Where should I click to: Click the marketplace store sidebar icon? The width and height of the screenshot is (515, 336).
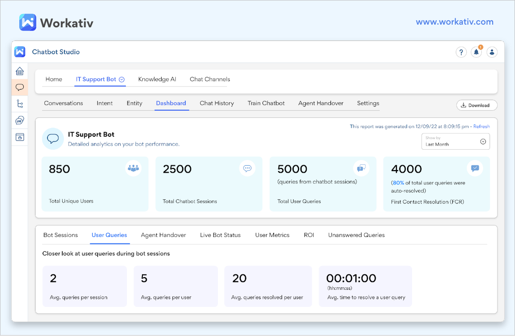pyautogui.click(x=20, y=137)
